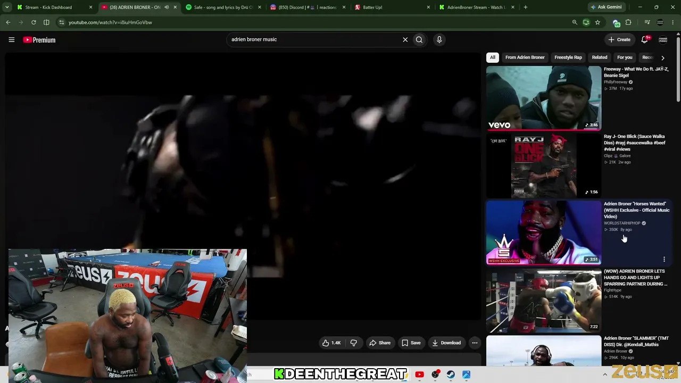Select the All filter chip
Screen dimensions: 681x383
[x=493, y=57]
